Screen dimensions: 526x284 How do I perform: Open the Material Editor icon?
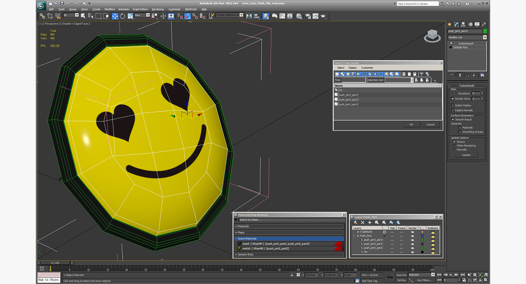(299, 16)
